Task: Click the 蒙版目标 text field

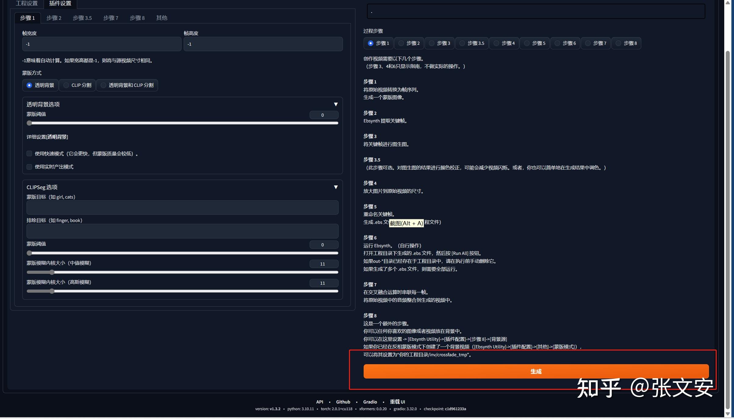Action: (182, 207)
